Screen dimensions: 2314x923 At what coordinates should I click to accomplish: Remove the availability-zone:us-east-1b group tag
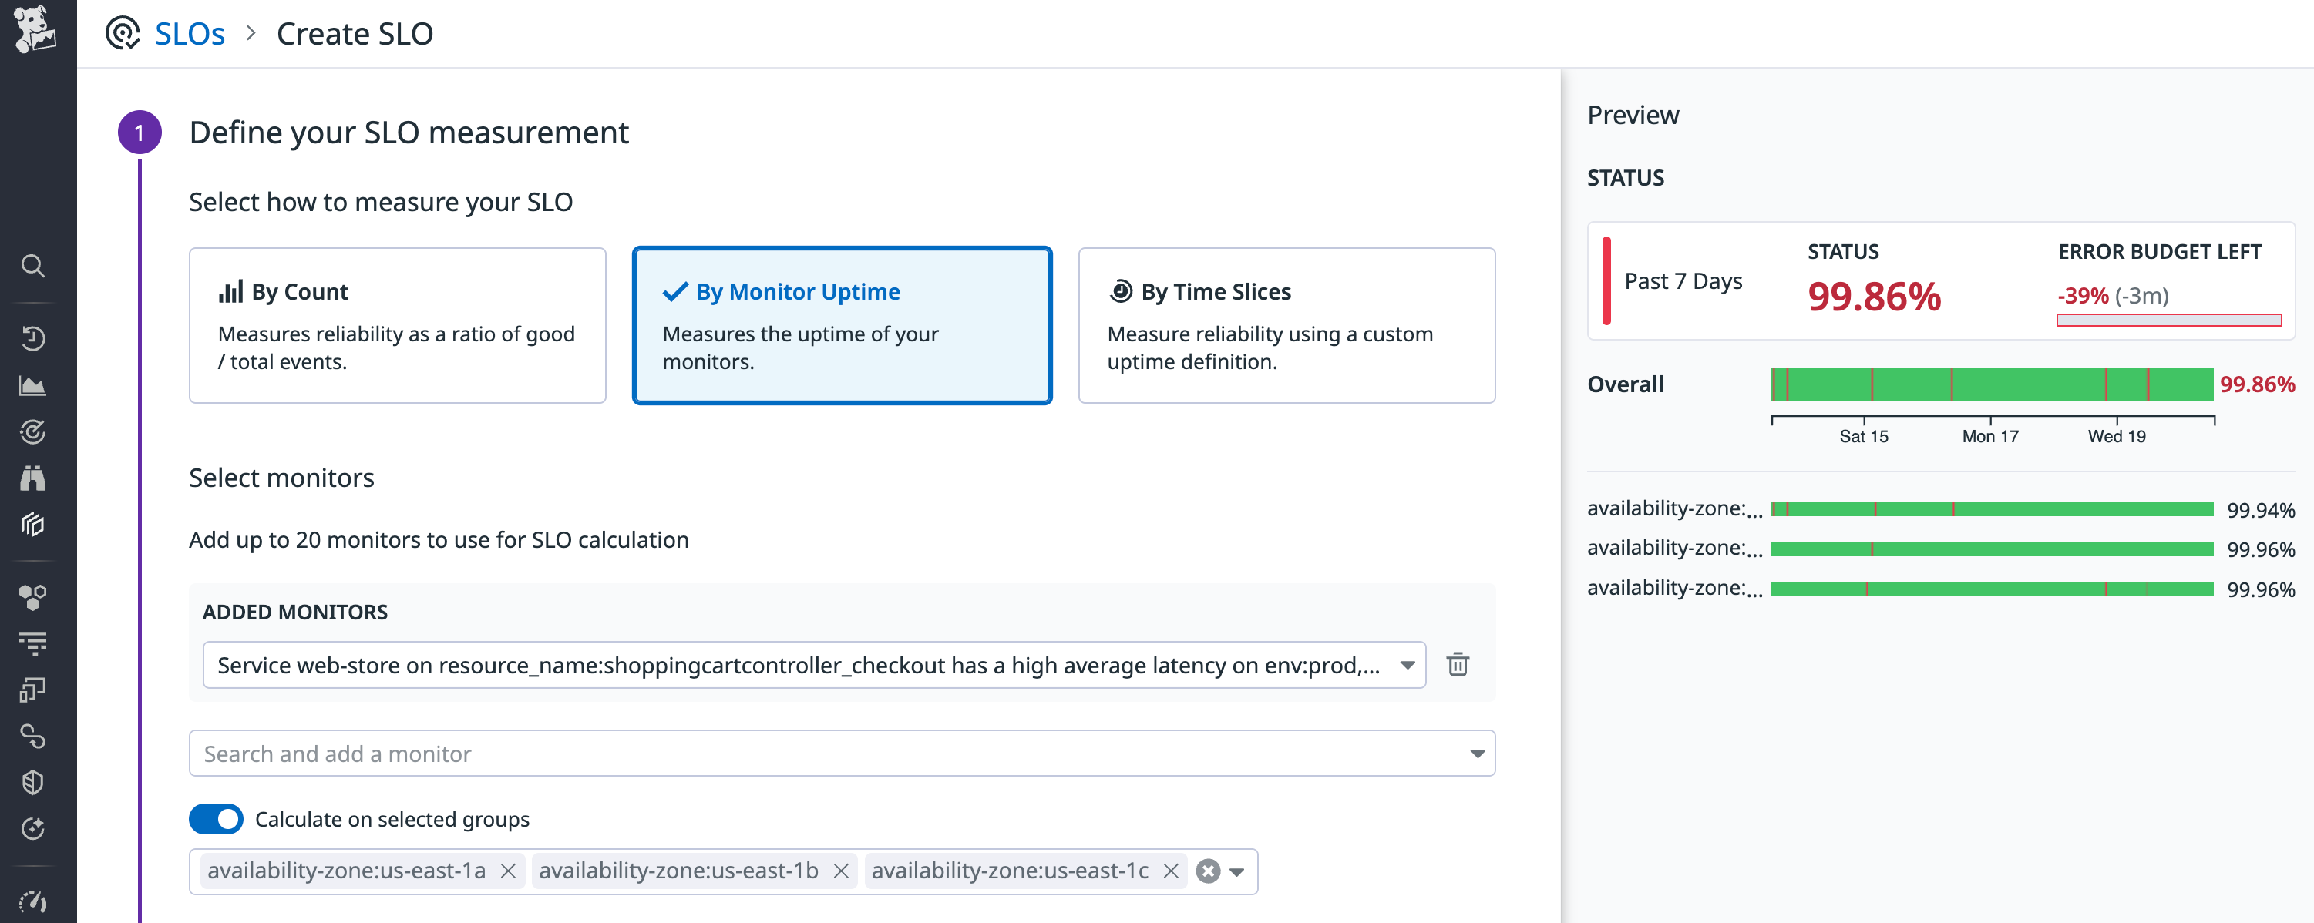pos(842,871)
